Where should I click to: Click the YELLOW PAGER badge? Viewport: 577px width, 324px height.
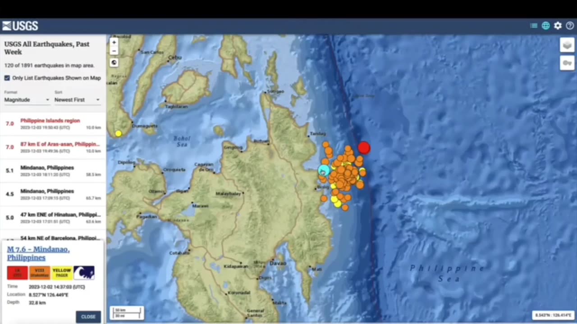pyautogui.click(x=62, y=273)
